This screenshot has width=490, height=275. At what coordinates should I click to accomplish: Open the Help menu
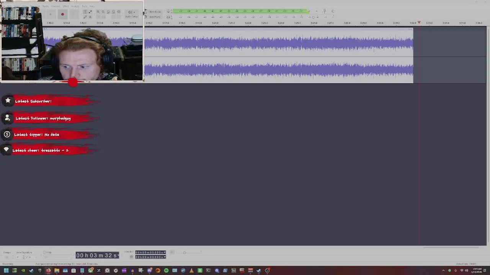click(92, 6)
